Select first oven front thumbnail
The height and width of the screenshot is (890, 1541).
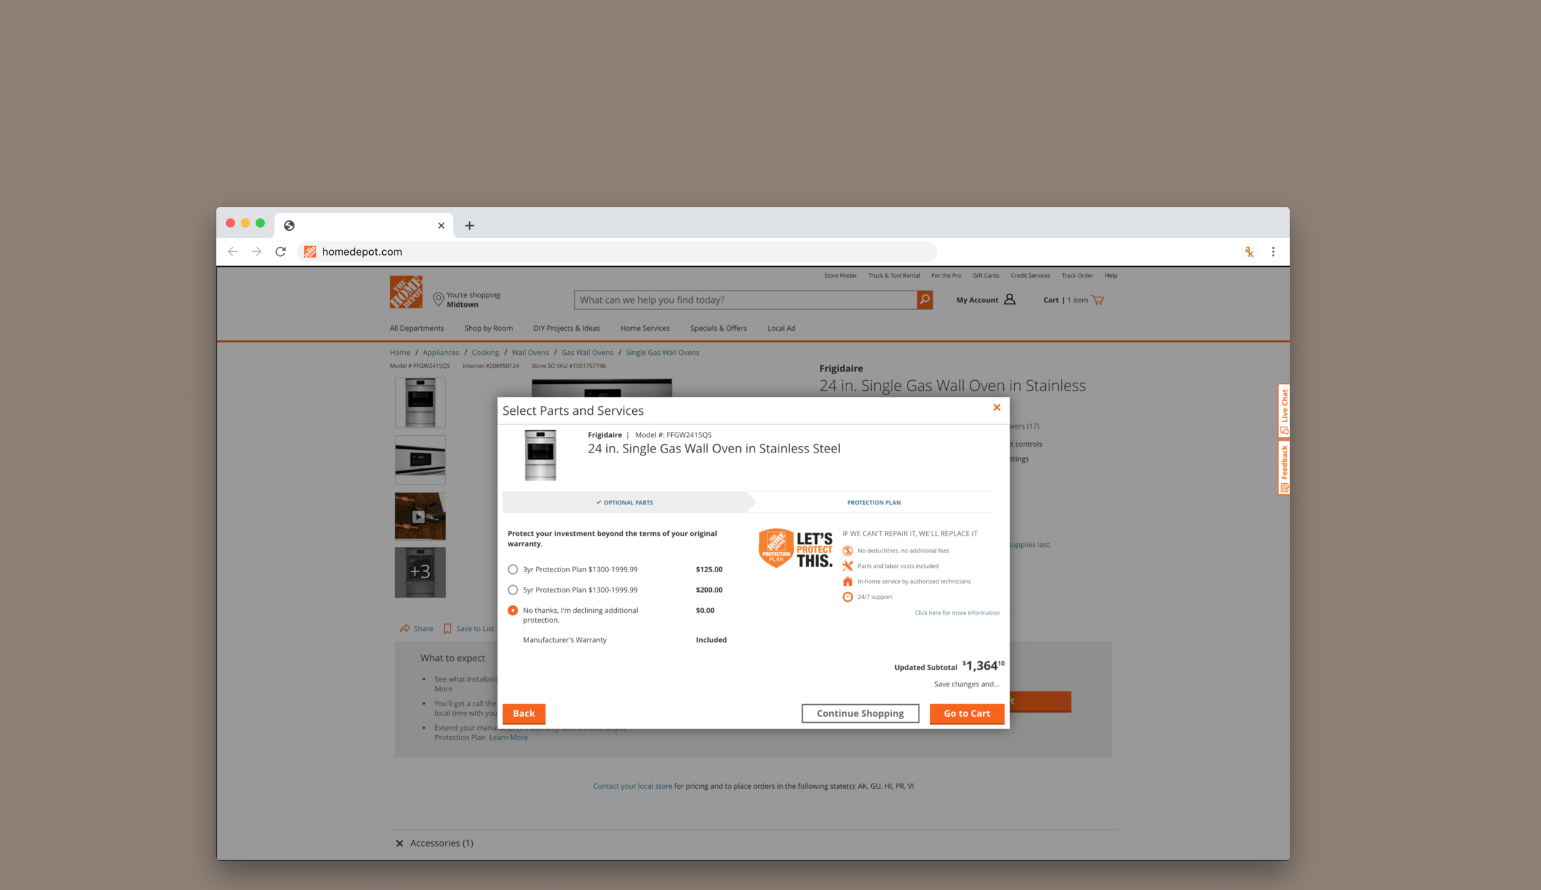pyautogui.click(x=420, y=403)
